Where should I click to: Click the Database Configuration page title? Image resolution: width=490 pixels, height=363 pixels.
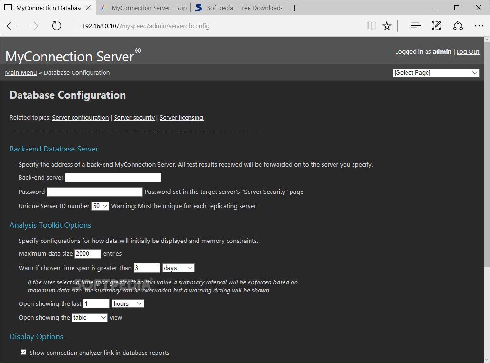68,95
